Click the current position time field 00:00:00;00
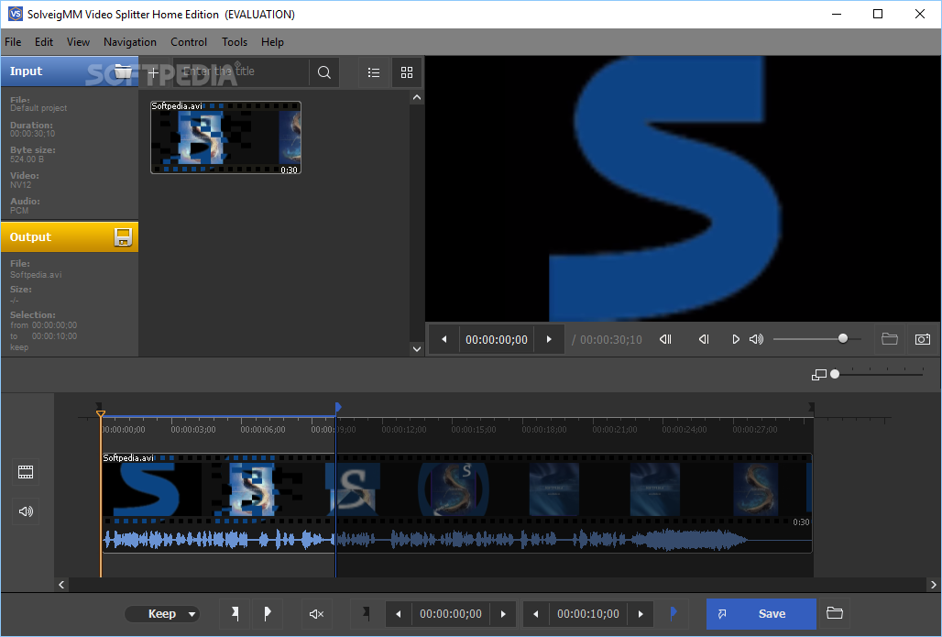This screenshot has width=942, height=637. pos(497,339)
